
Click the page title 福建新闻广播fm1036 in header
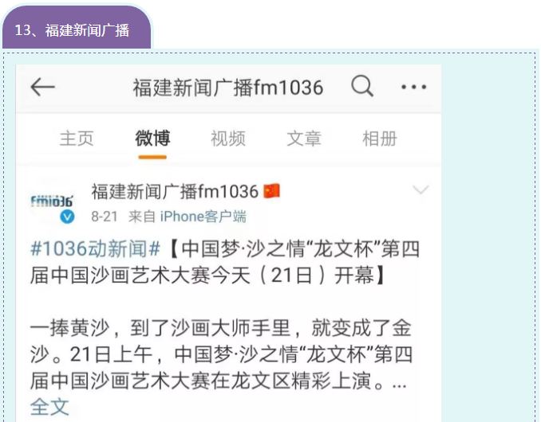pos(228,87)
